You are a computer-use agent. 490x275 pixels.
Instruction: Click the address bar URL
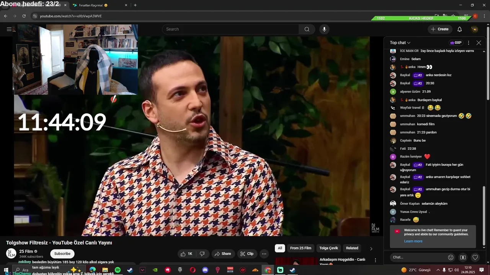tap(71, 16)
